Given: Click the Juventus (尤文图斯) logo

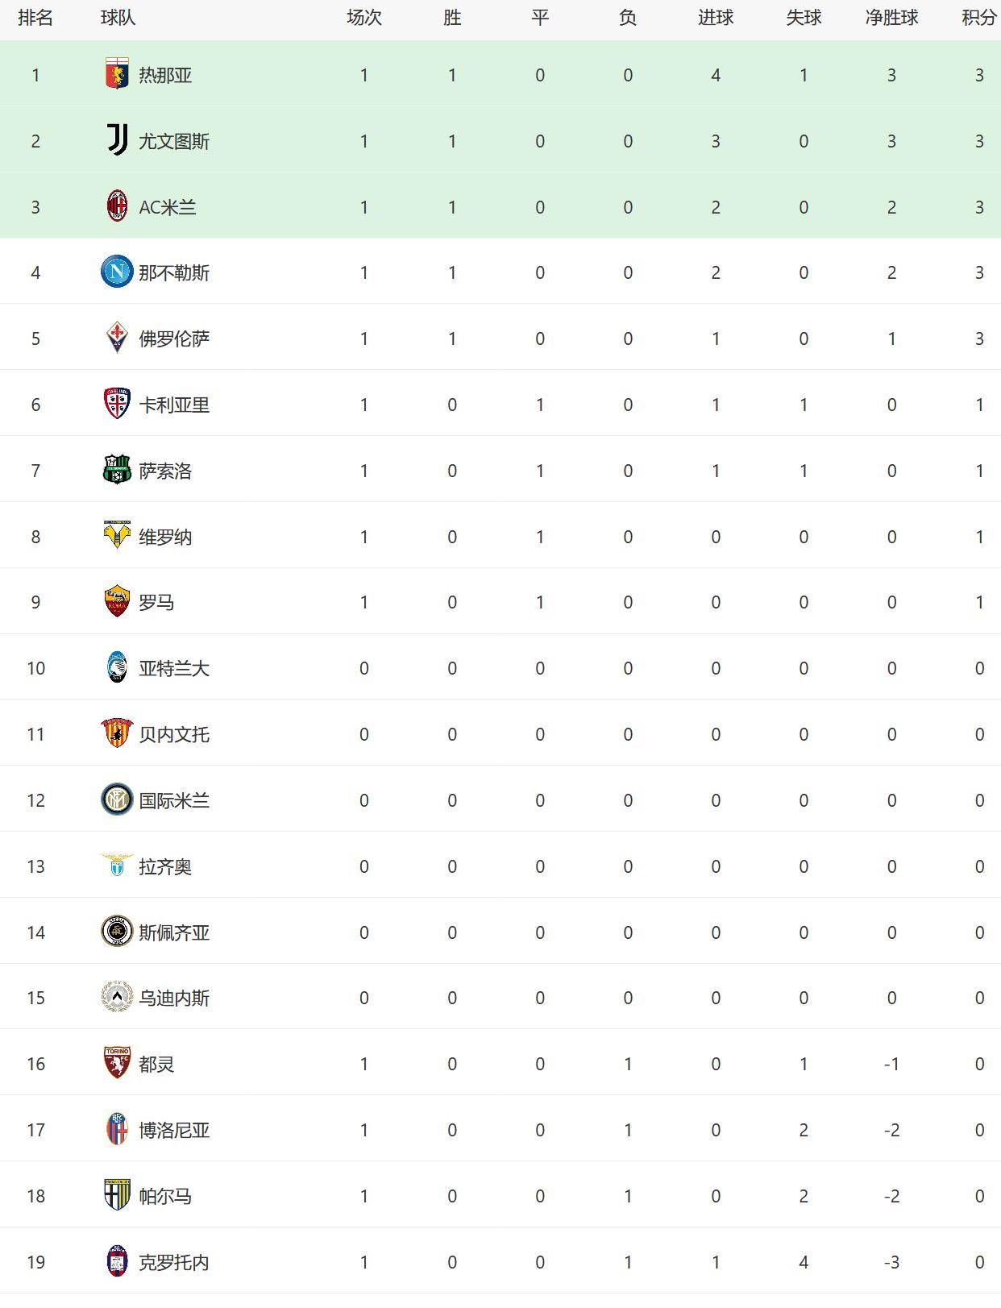Looking at the screenshot, I should 117,140.
